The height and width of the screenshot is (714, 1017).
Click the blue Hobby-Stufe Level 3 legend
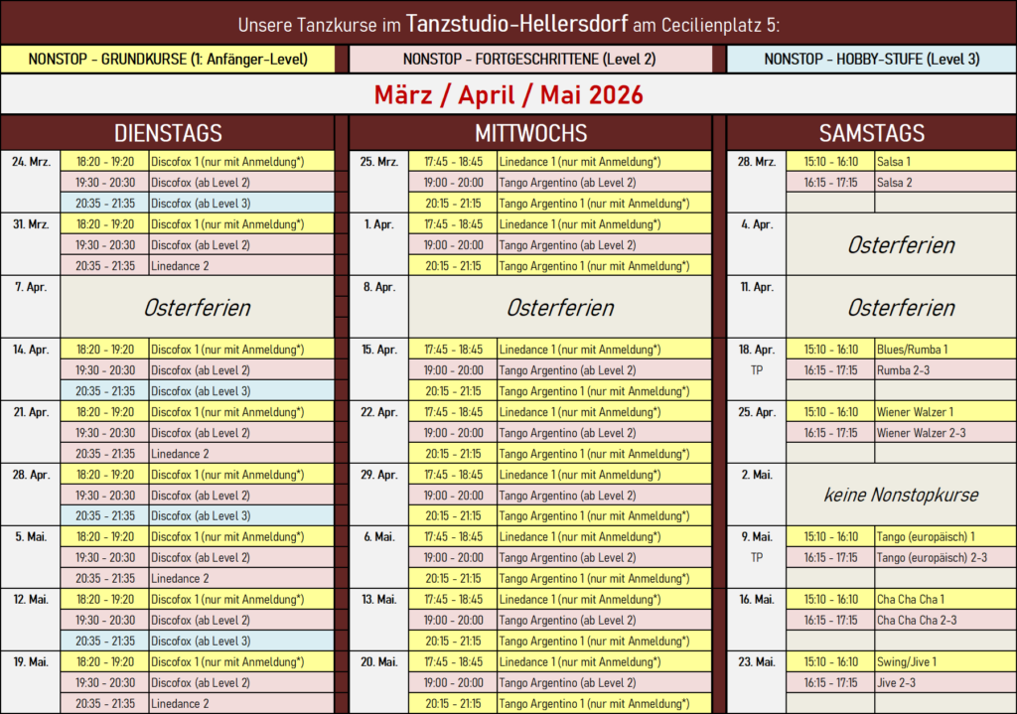[871, 60]
